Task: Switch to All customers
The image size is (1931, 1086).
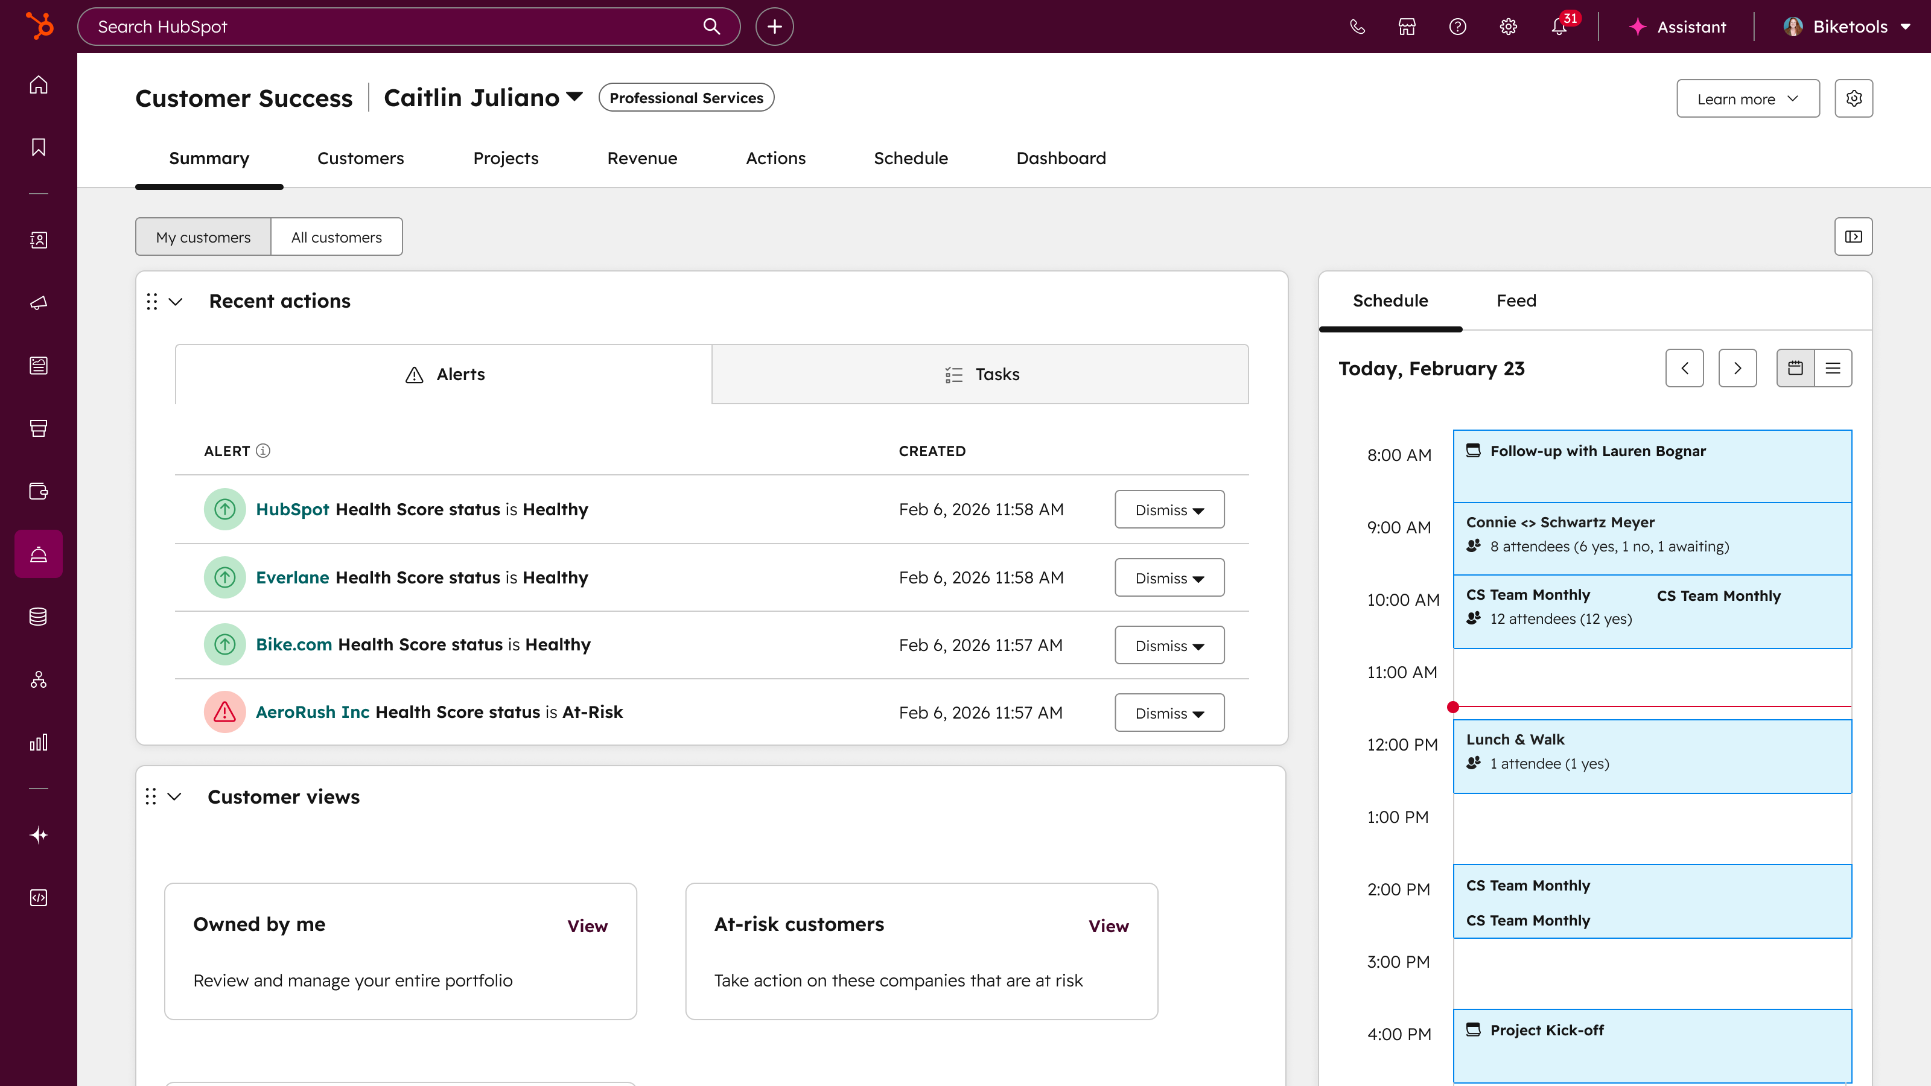Action: pyautogui.click(x=337, y=236)
